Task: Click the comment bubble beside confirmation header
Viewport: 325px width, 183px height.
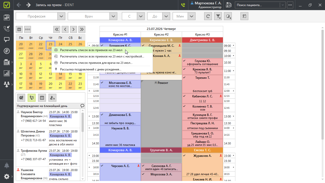Action: [82, 106]
